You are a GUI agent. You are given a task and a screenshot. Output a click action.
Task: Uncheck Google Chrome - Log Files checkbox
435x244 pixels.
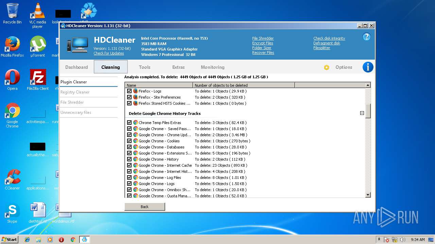tap(129, 178)
